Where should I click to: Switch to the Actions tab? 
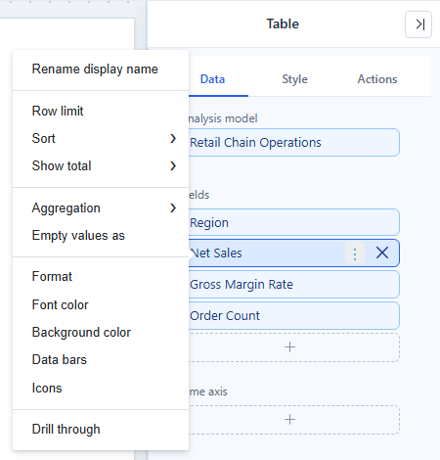(x=377, y=79)
